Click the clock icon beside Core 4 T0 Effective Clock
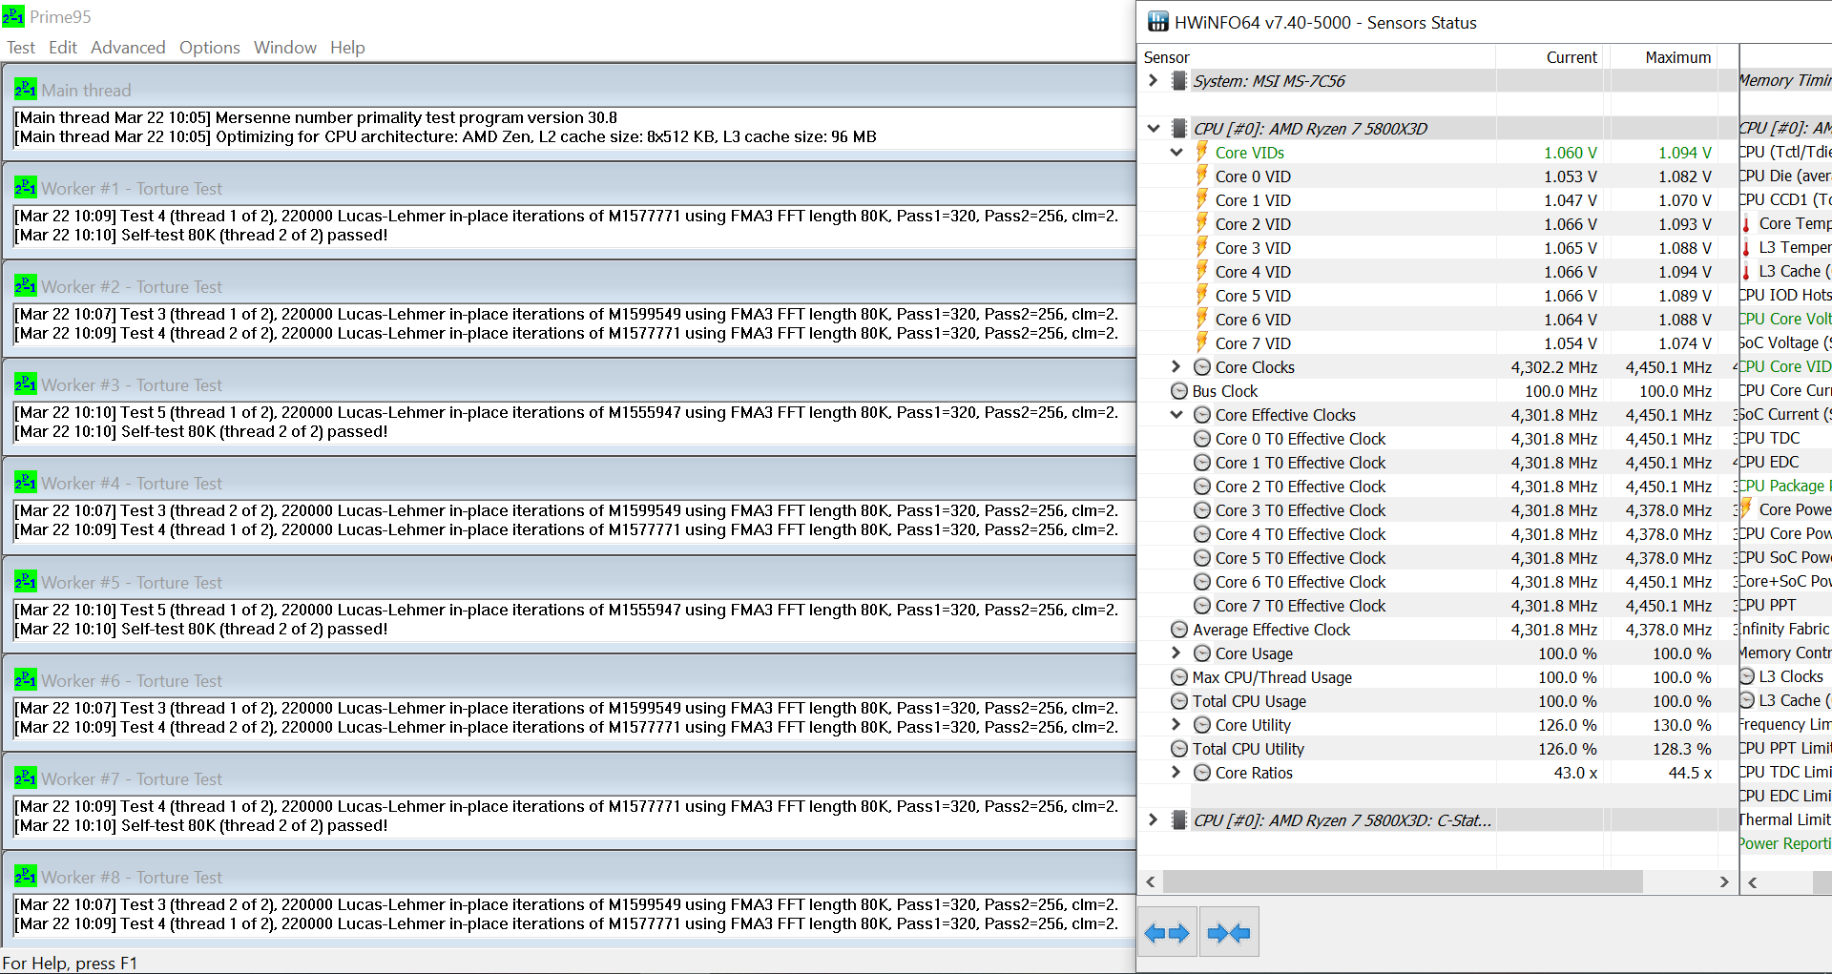The width and height of the screenshot is (1832, 974). (x=1202, y=534)
